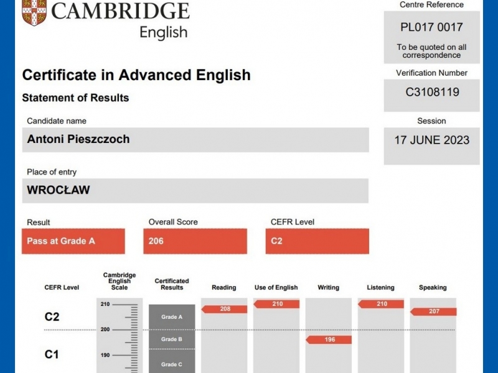Select the "Session" label

pos(431,121)
